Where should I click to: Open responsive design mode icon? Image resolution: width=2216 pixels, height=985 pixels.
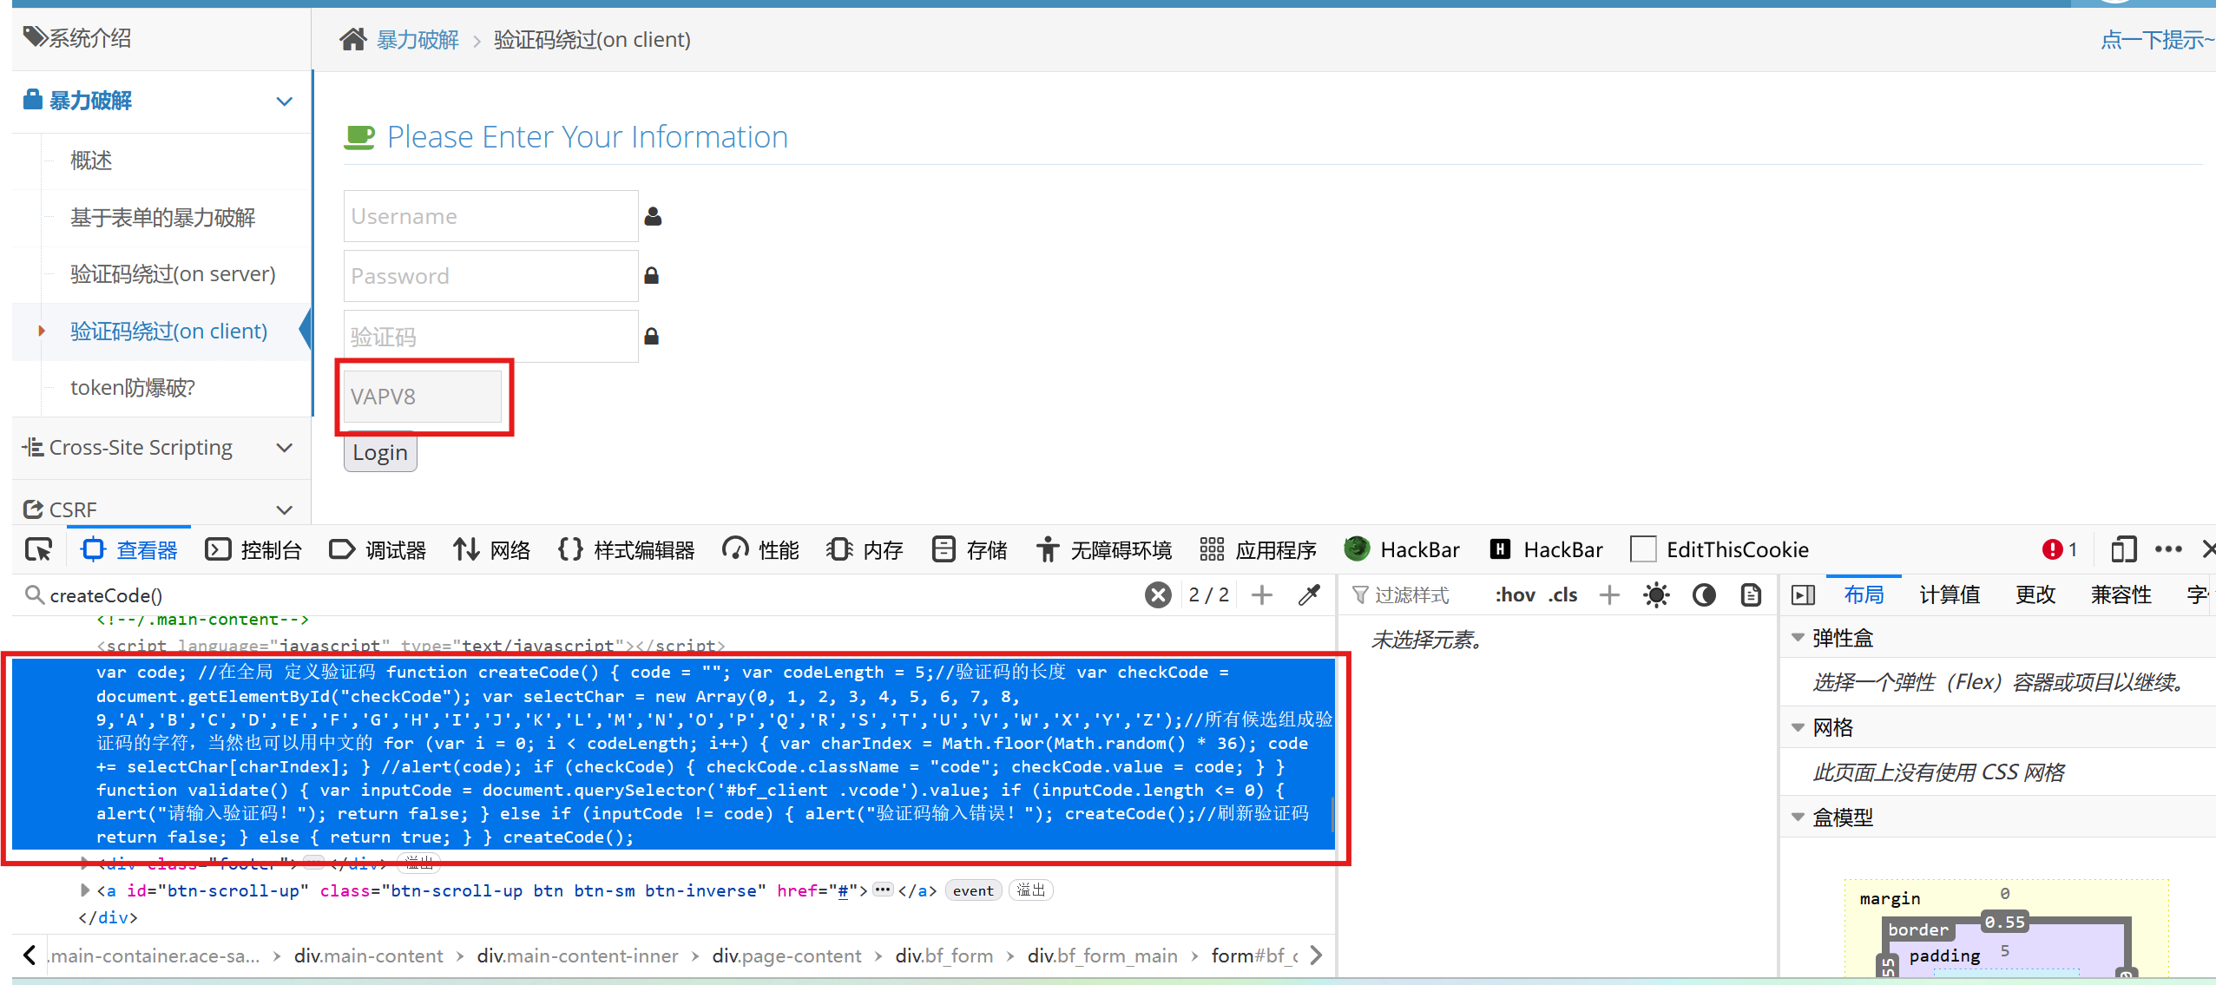[2123, 549]
